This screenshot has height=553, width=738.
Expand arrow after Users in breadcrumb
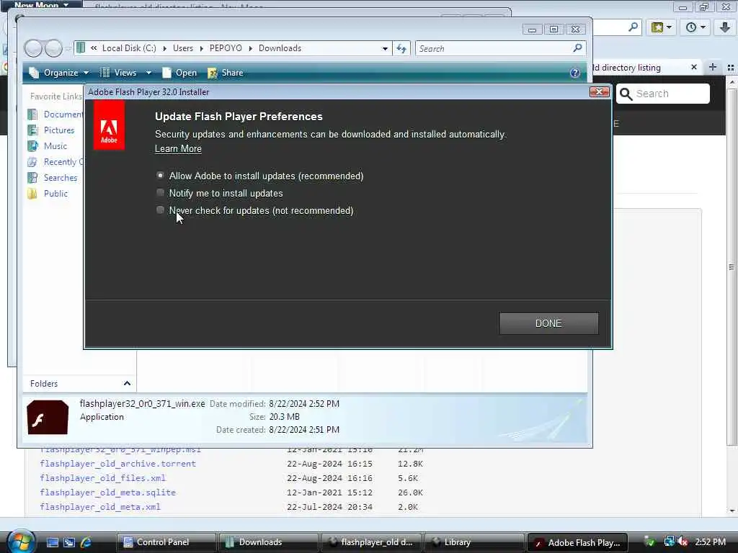202,48
